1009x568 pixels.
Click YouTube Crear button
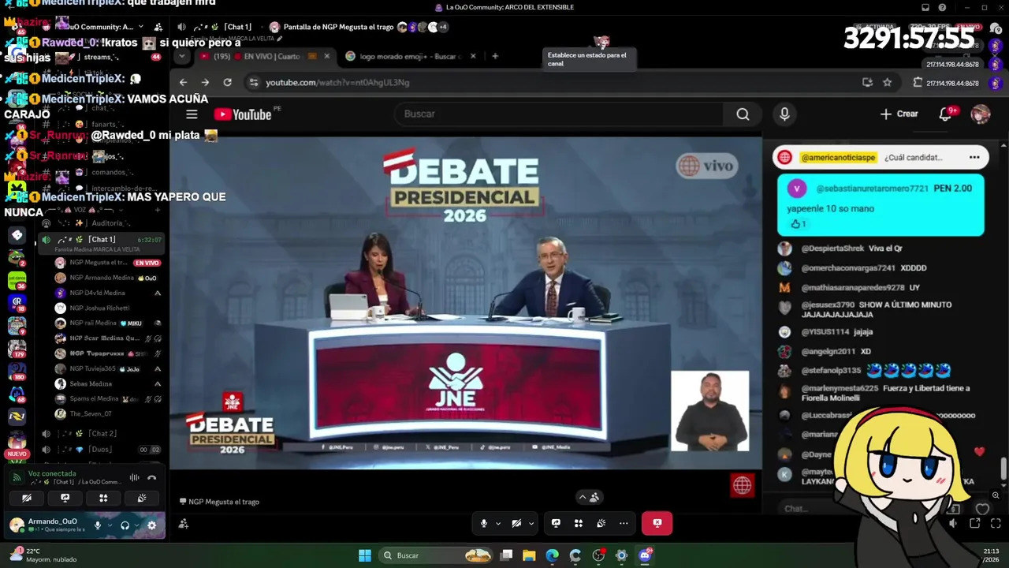(x=899, y=114)
